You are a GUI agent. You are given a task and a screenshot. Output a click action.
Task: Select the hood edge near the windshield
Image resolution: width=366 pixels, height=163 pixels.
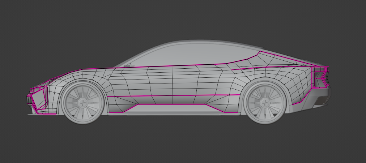coord(98,68)
